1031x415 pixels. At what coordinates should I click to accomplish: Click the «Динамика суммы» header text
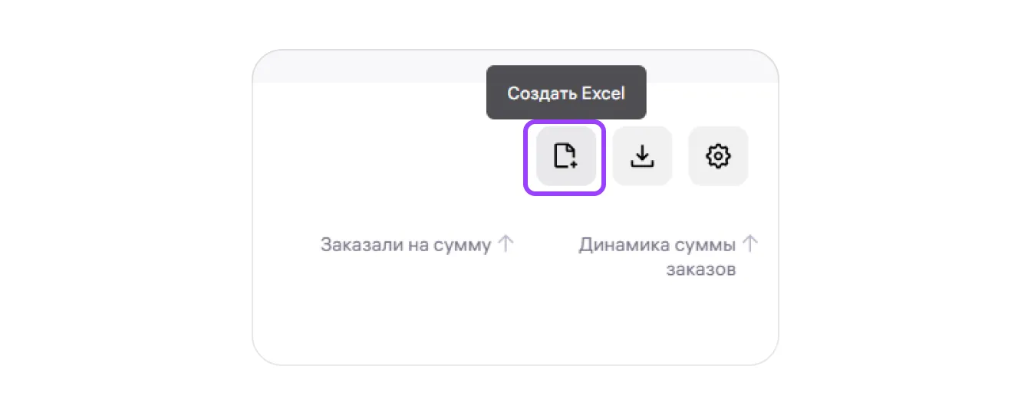point(657,246)
